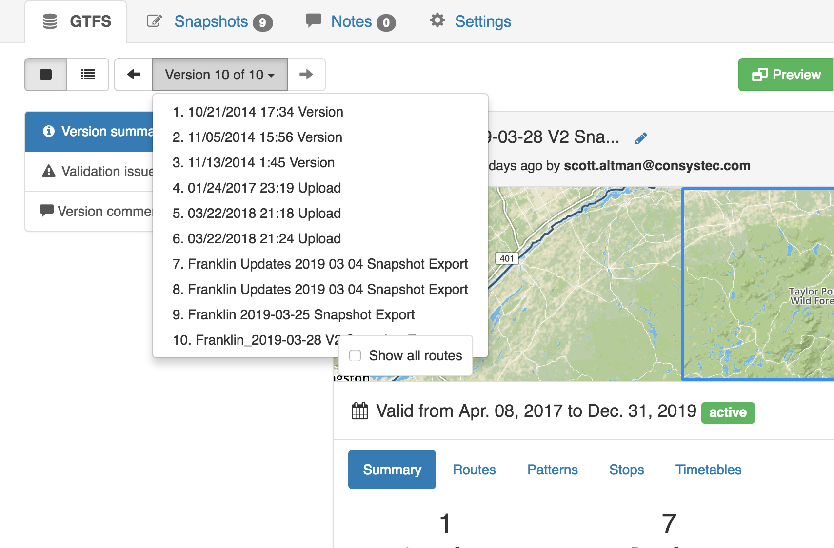
Task: Select the Summary tab
Action: (x=392, y=470)
